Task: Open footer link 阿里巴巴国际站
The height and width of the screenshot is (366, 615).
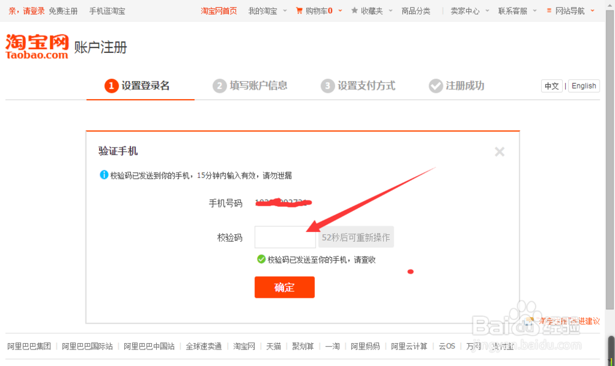Action: (87, 346)
